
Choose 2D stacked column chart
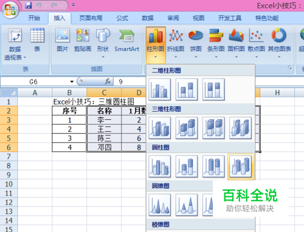pyautogui.click(x=187, y=90)
